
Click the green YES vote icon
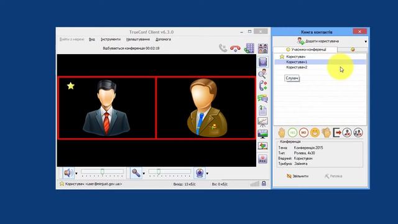(x=292, y=133)
